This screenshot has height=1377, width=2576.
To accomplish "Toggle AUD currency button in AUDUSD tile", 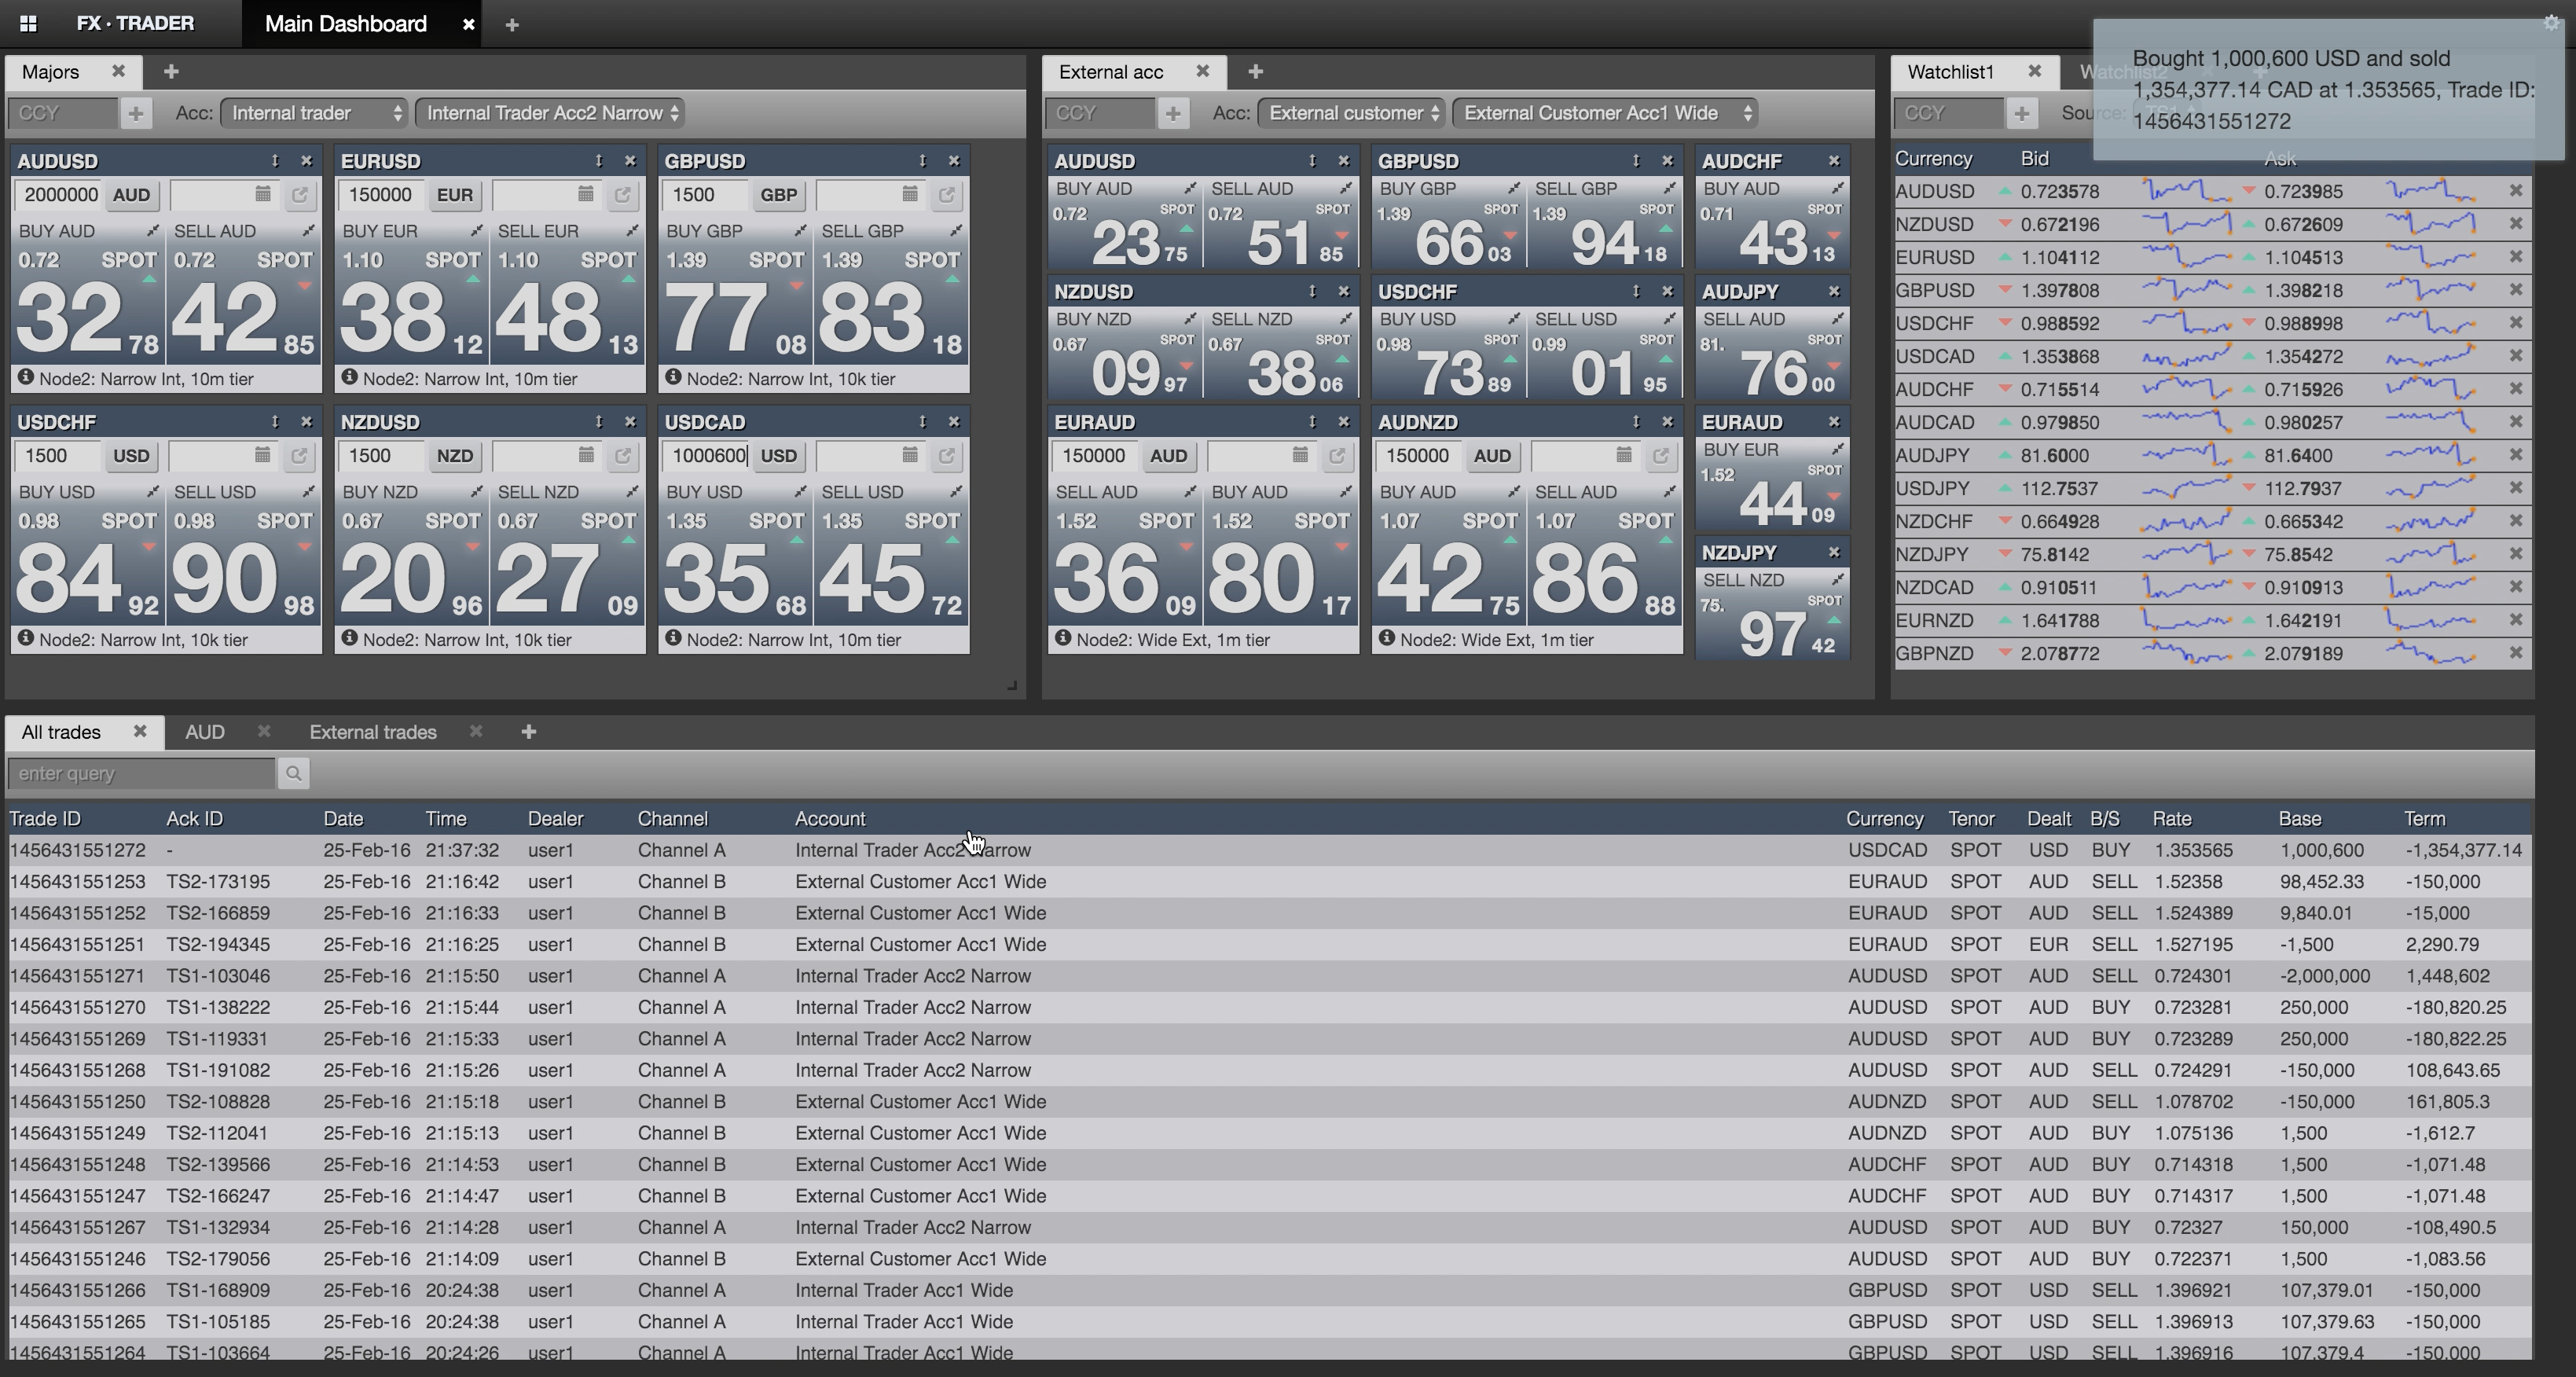I will tap(131, 195).
